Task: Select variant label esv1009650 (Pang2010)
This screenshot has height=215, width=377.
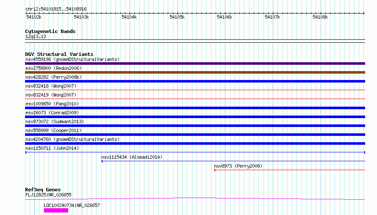Action: coord(52,104)
